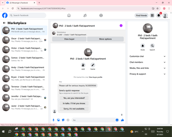This screenshot has width=172, height=137.
Task: Open the Andy conversation in list
Action: point(24,69)
